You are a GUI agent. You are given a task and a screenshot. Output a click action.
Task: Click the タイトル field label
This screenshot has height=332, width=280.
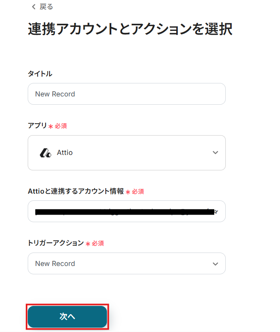point(40,74)
